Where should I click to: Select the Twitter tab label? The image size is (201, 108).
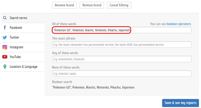(14, 38)
